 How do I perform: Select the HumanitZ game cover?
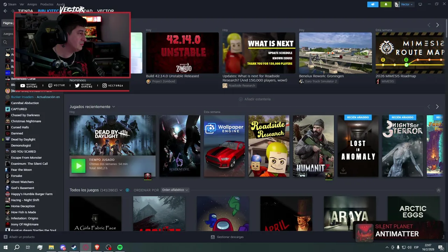coord(313,146)
